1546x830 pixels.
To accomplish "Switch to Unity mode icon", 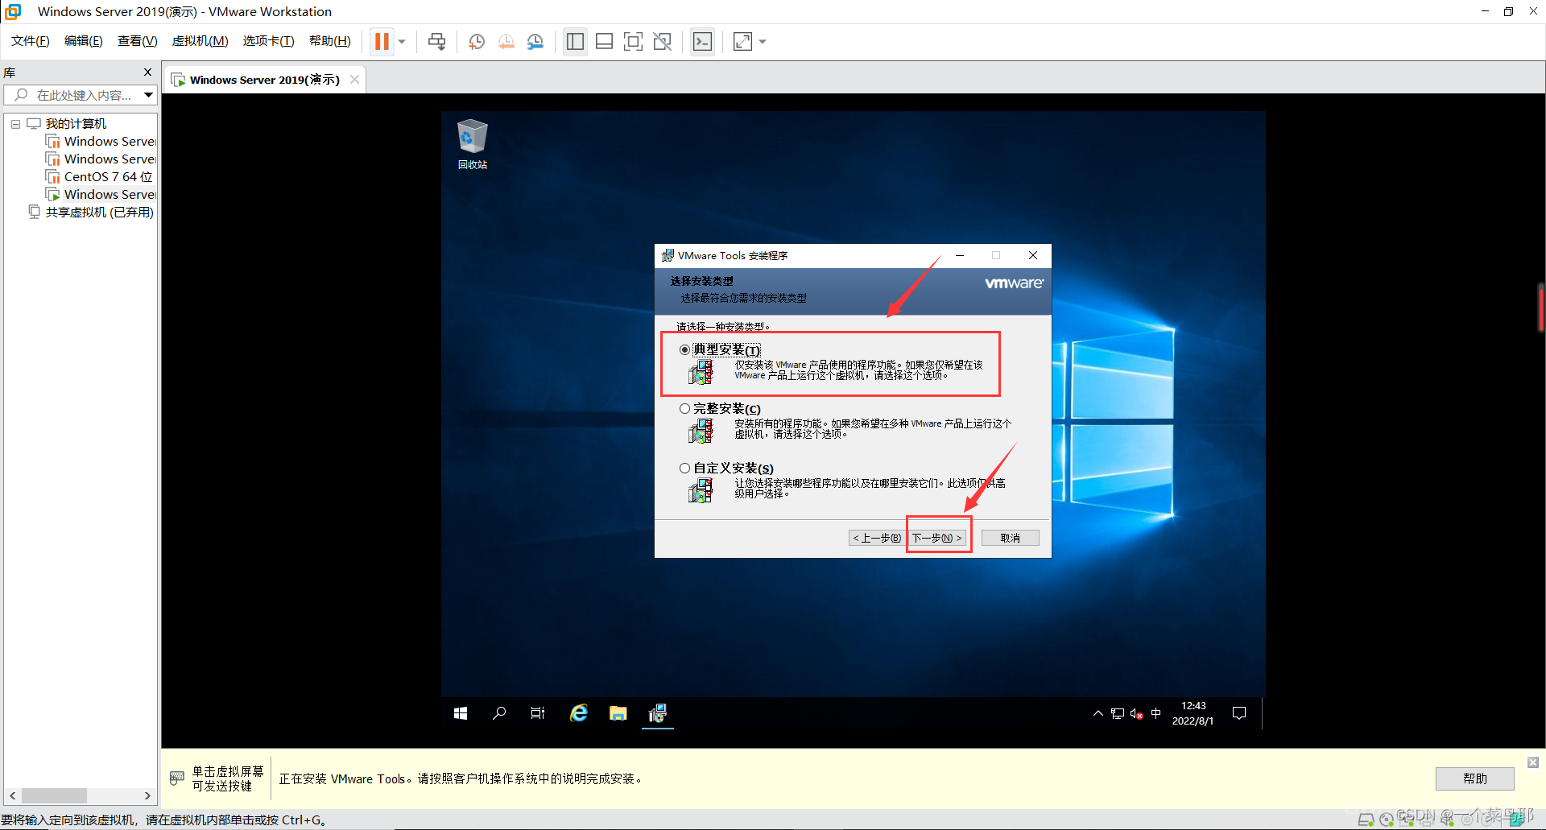I will coord(662,42).
